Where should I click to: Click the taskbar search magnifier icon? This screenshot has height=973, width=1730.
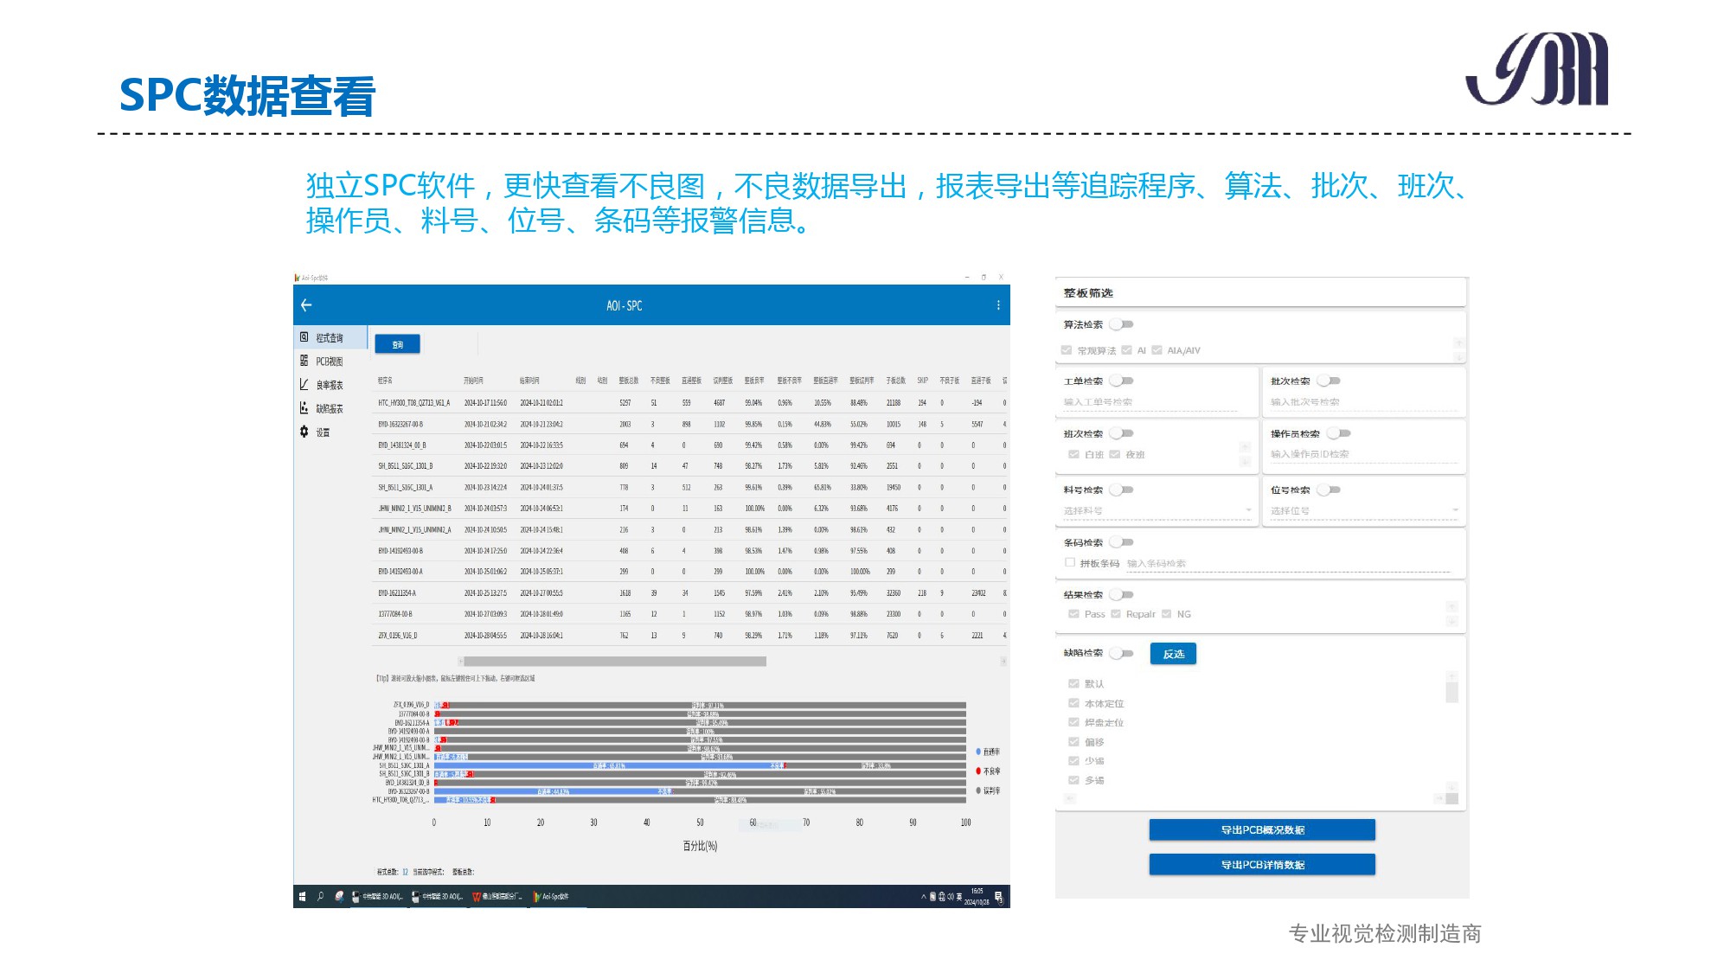coord(320,897)
